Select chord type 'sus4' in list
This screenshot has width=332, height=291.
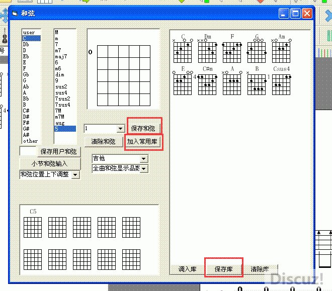(x=65, y=92)
